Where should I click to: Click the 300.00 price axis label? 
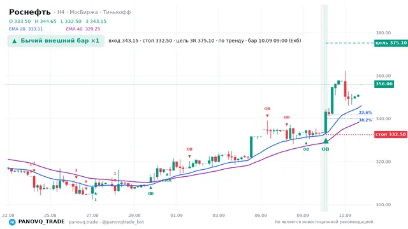tap(383, 205)
